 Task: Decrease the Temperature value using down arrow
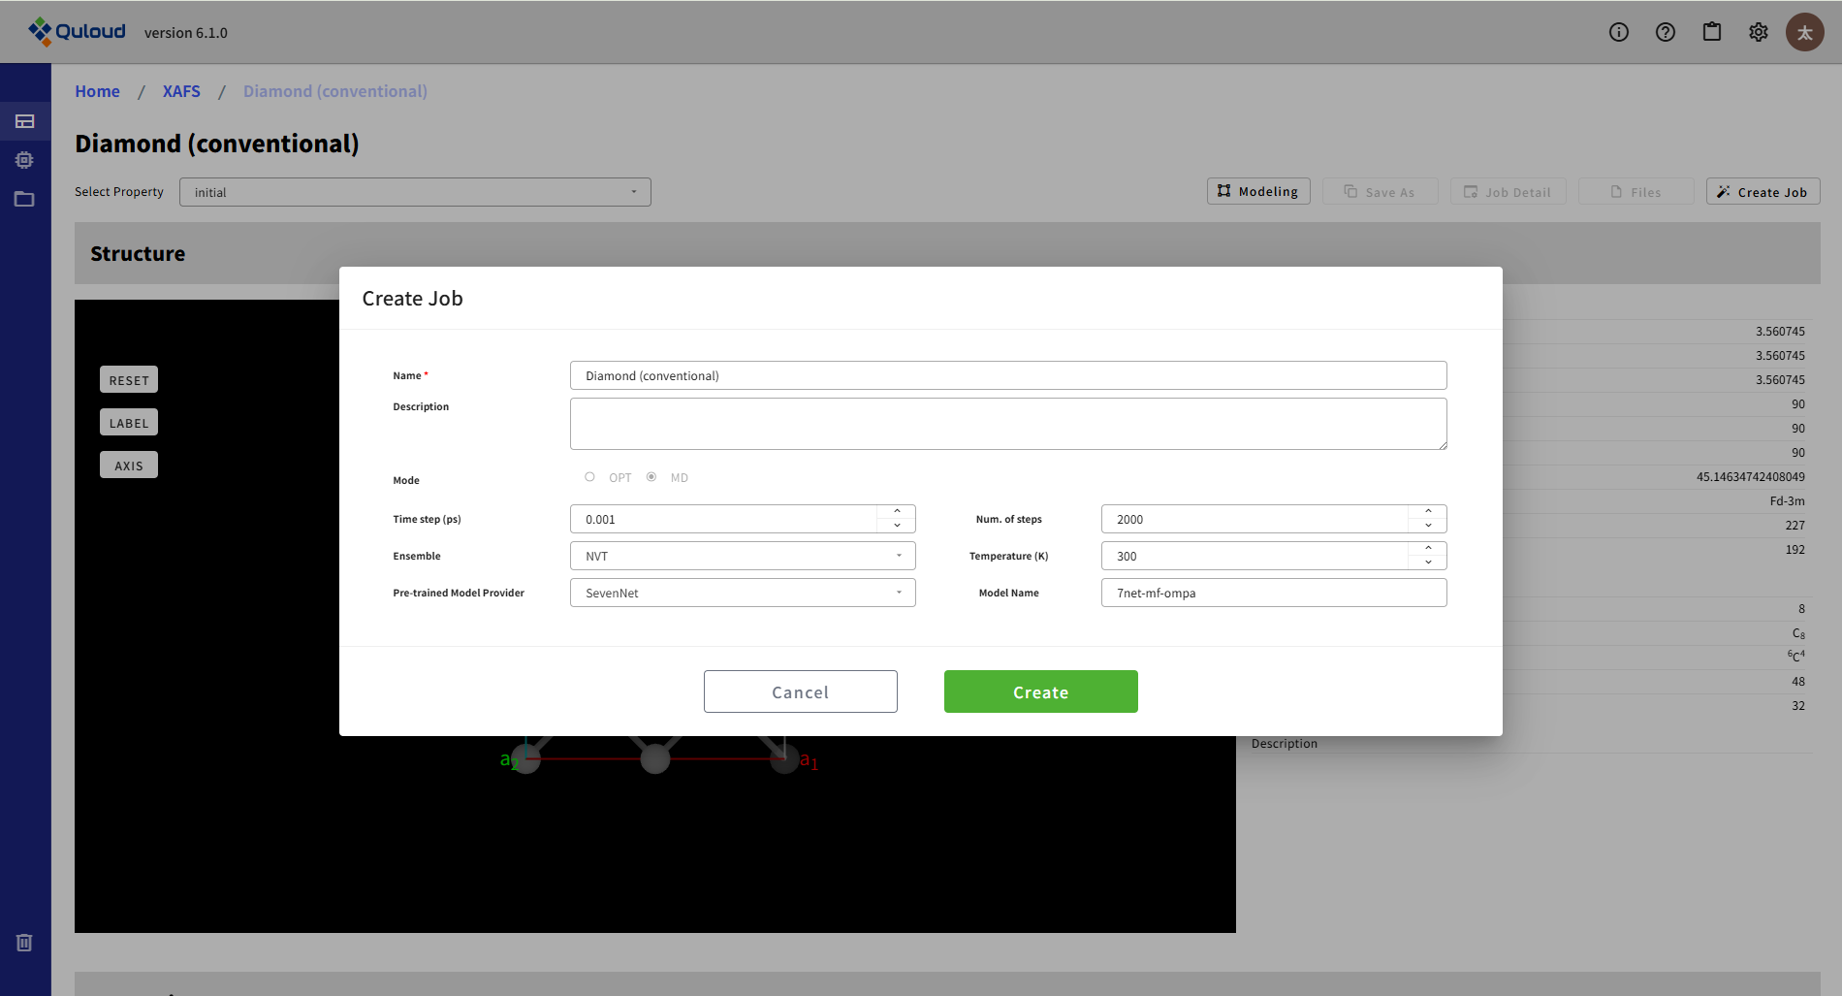1428,562
